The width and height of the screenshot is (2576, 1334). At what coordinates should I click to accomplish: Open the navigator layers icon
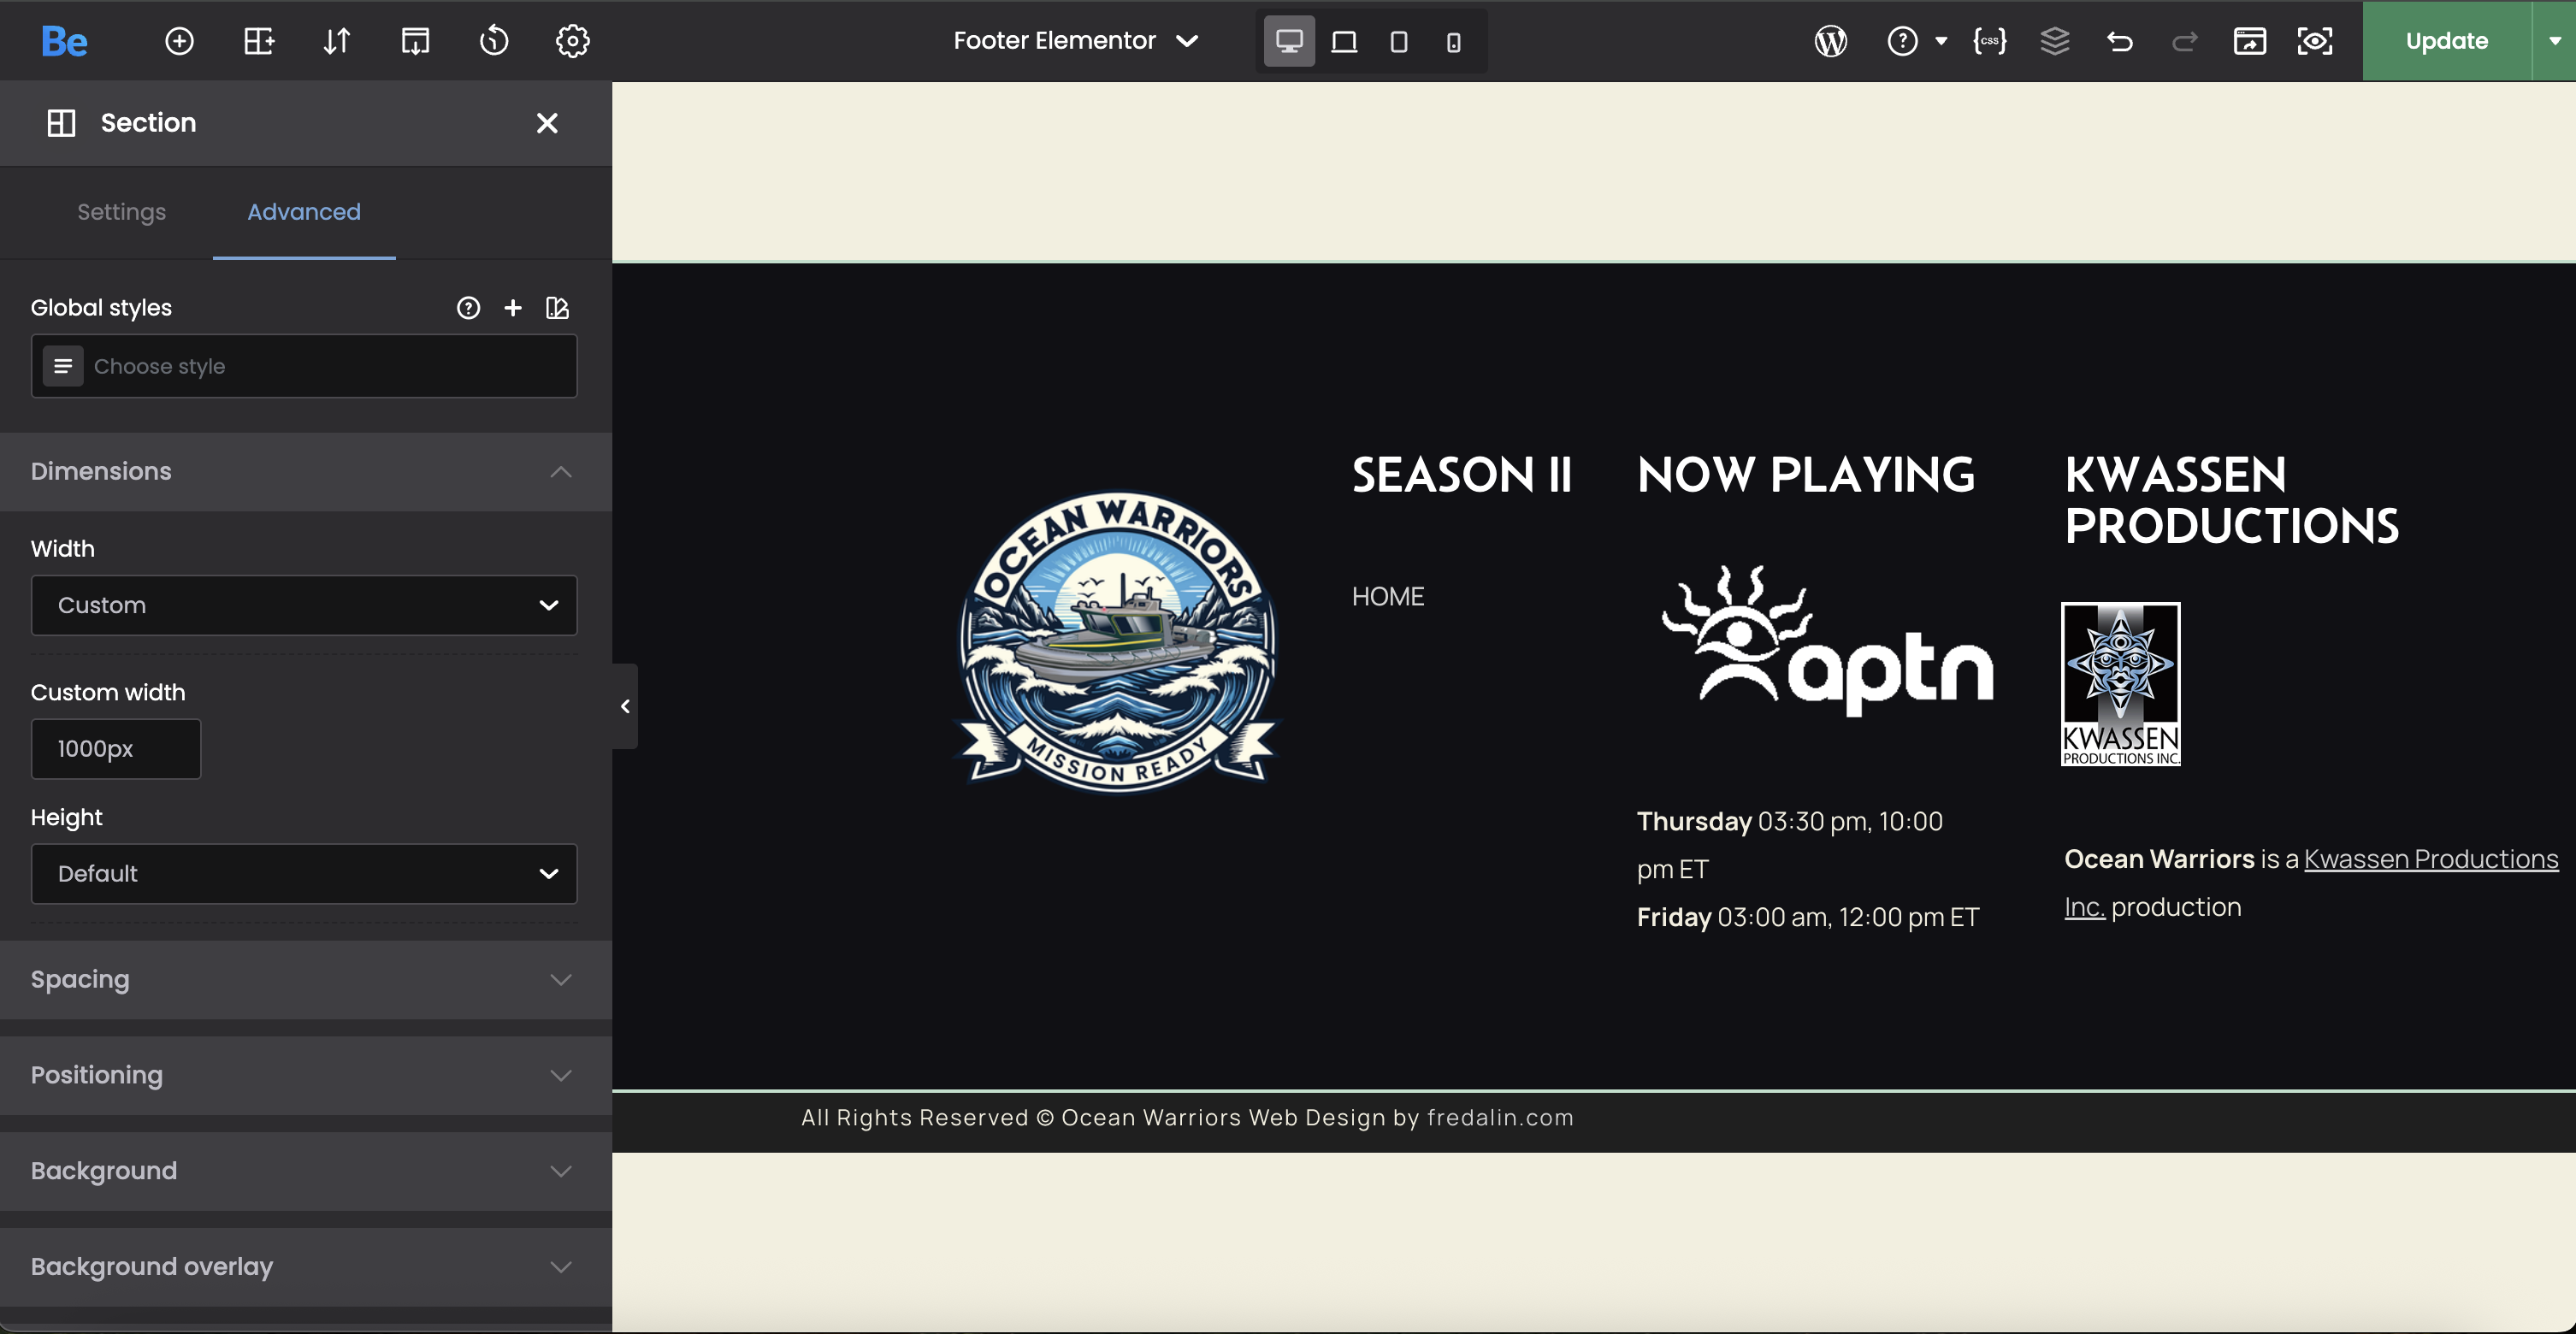(2054, 41)
